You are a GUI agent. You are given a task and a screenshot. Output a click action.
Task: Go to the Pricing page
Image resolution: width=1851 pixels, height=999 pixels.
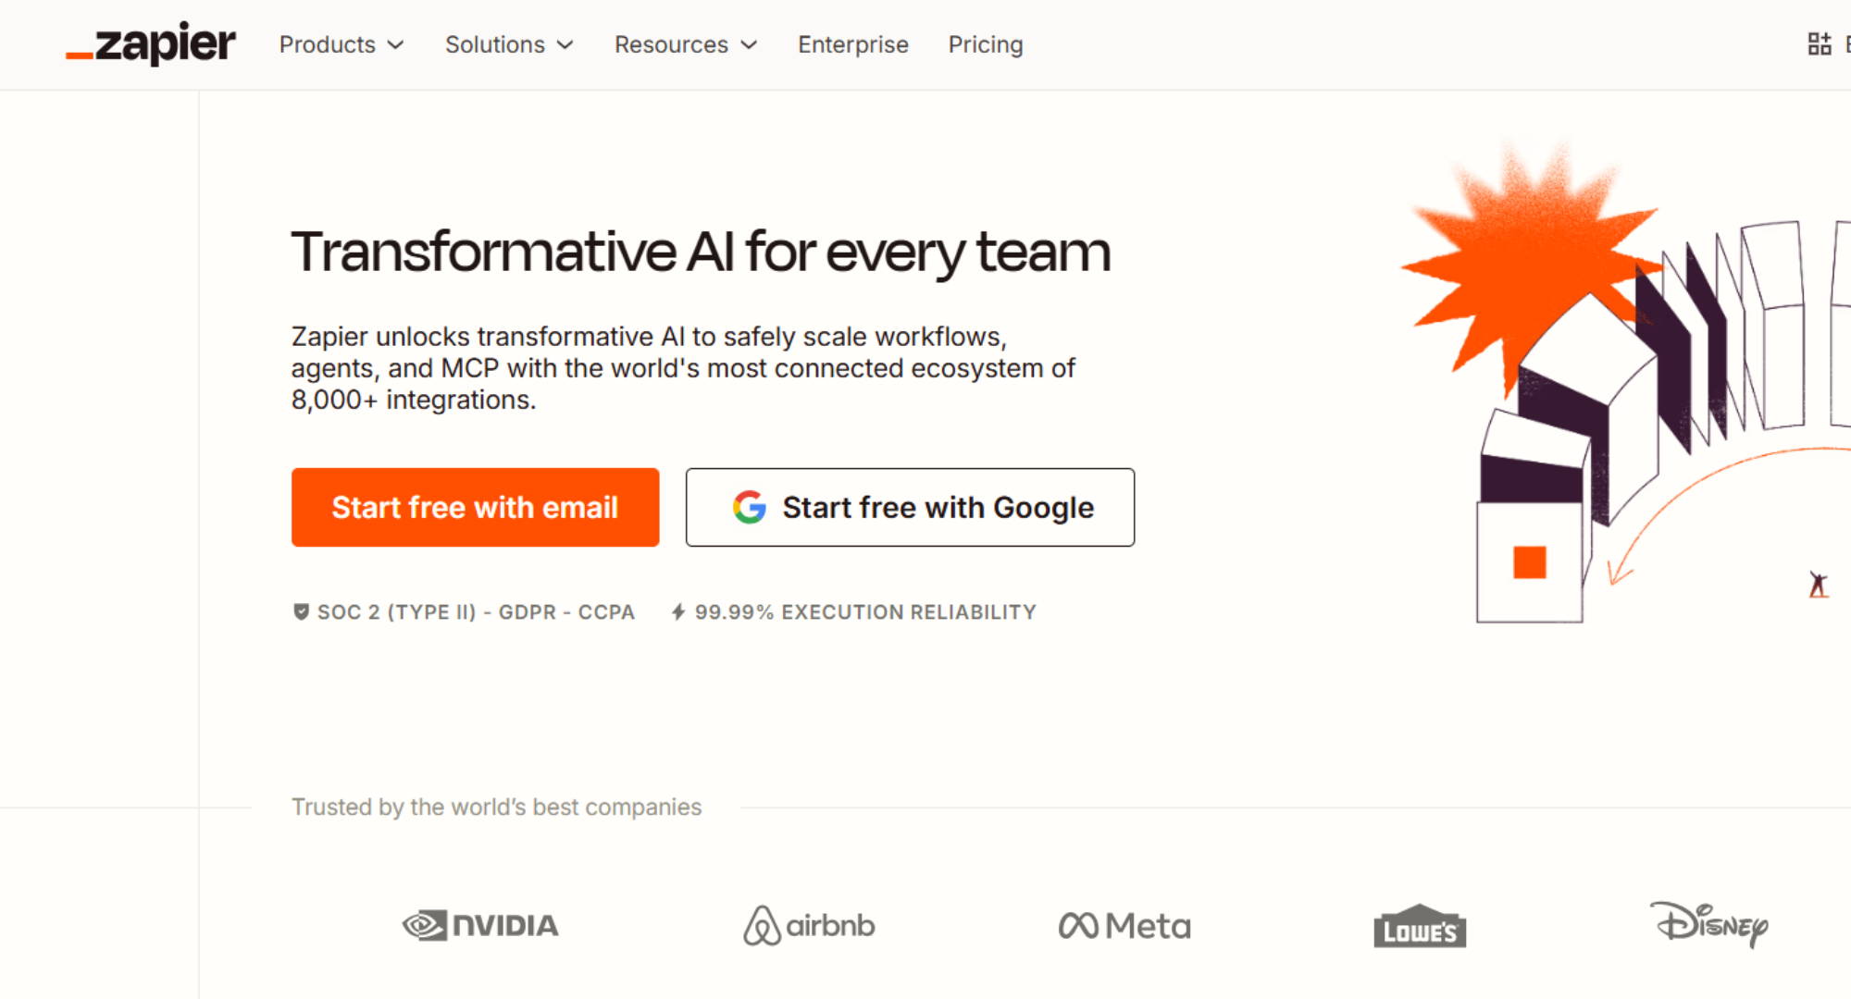[986, 44]
